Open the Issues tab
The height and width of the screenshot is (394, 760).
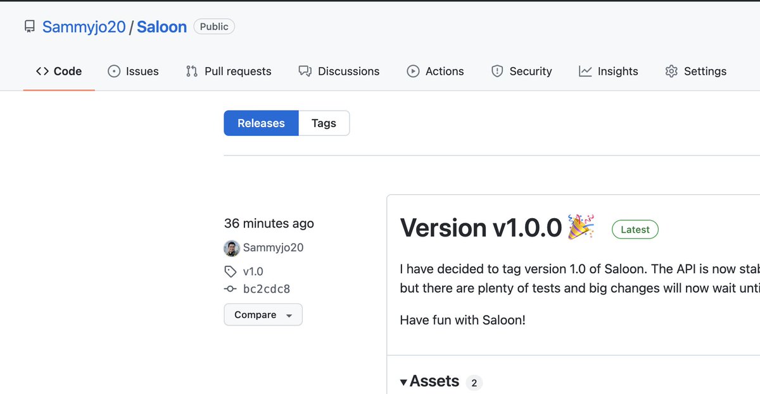(133, 71)
